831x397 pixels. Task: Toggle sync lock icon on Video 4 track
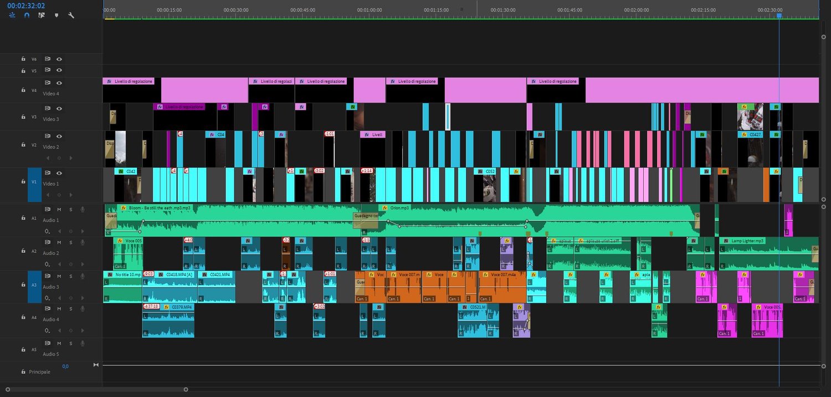coord(48,83)
